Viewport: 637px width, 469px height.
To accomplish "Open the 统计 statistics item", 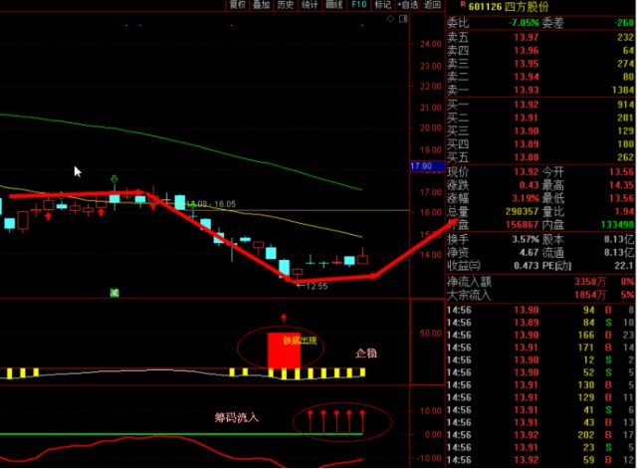I will pos(310,5).
